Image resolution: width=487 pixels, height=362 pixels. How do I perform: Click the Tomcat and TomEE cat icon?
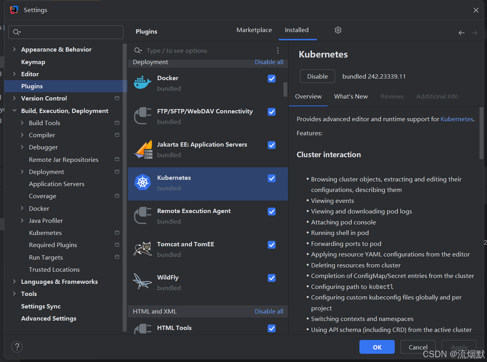pos(142,248)
